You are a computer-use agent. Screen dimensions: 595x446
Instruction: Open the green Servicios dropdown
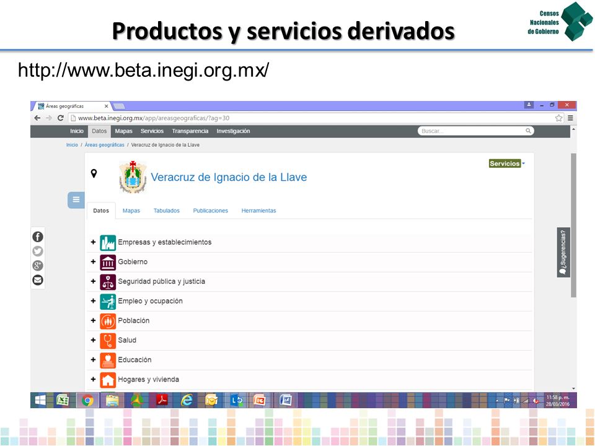tap(506, 164)
